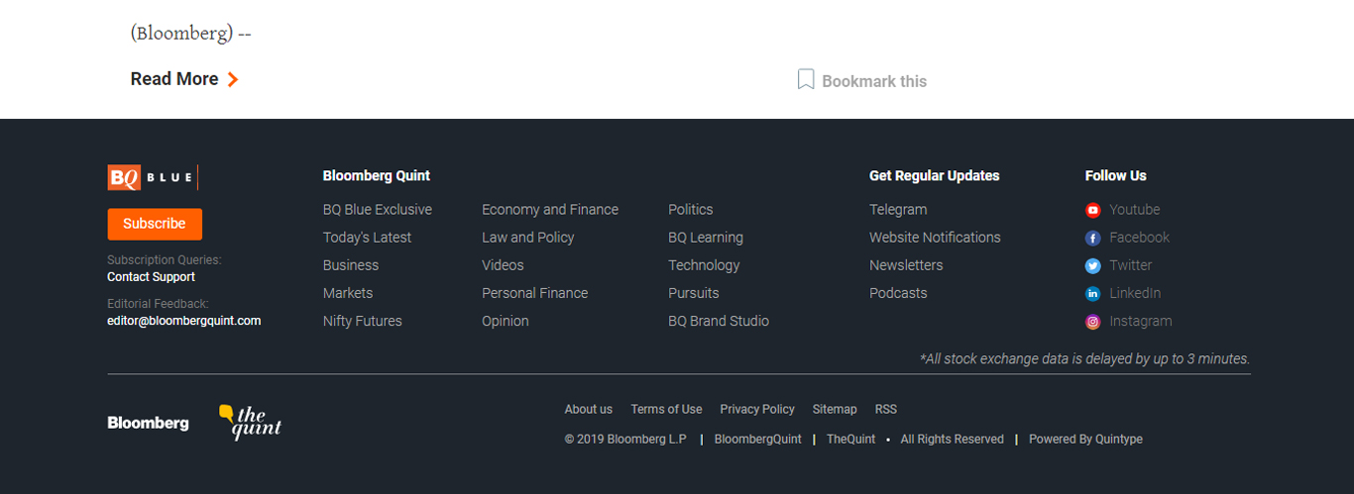1354x494 pixels.
Task: Select Telegram under Get Regular Updates
Action: click(x=897, y=210)
